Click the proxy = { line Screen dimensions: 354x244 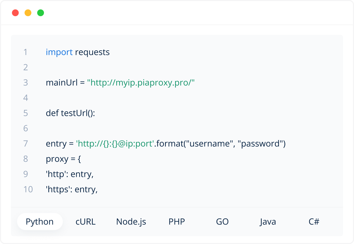63,159
